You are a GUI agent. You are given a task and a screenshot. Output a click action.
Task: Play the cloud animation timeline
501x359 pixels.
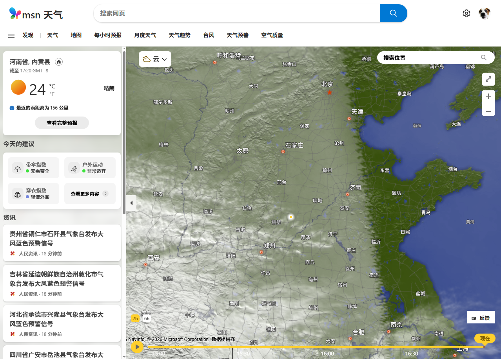pyautogui.click(x=137, y=346)
